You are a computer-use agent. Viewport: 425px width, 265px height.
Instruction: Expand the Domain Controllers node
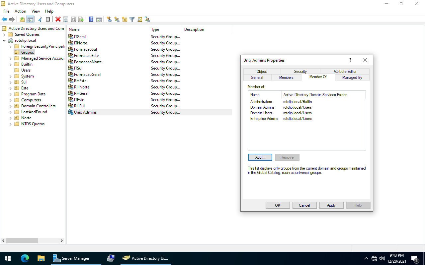tap(11, 106)
